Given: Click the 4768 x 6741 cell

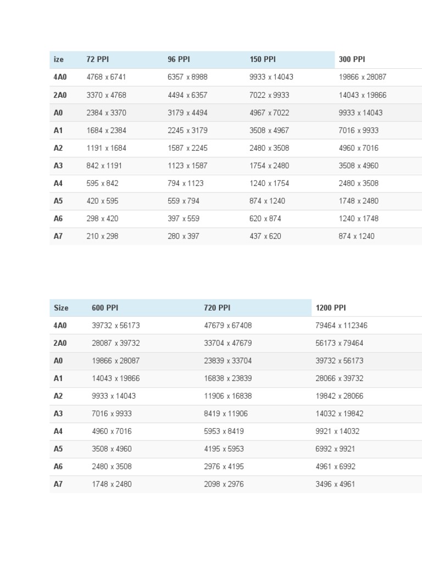Looking at the screenshot, I should point(106,78).
